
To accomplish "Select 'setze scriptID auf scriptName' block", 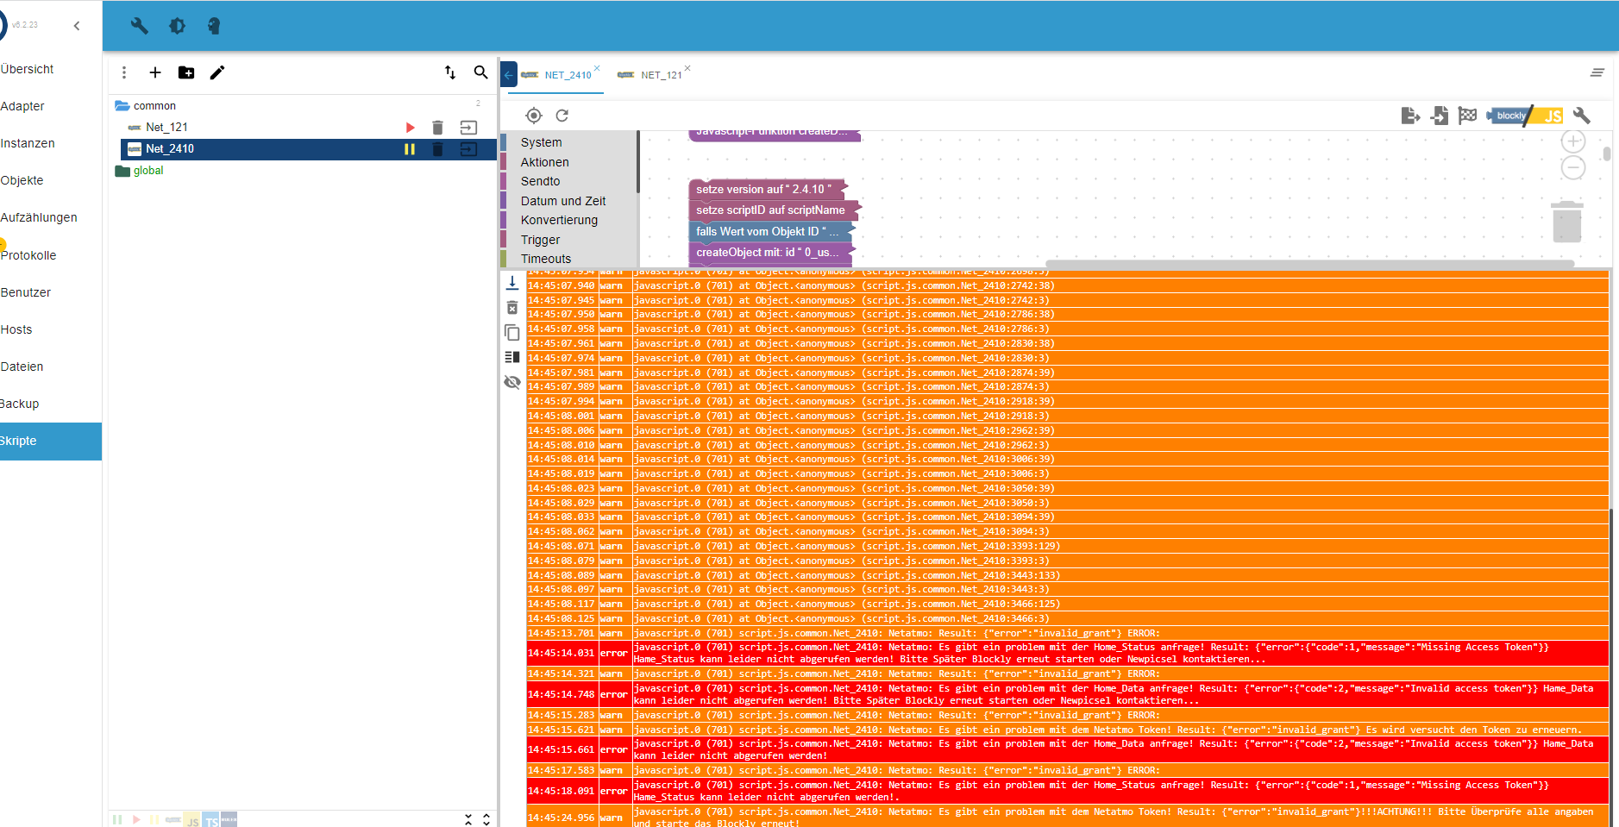I will click(775, 210).
